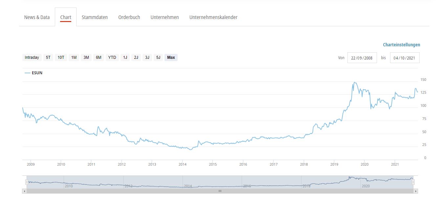
Task: Choose the 6M time range
Action: [99, 58]
